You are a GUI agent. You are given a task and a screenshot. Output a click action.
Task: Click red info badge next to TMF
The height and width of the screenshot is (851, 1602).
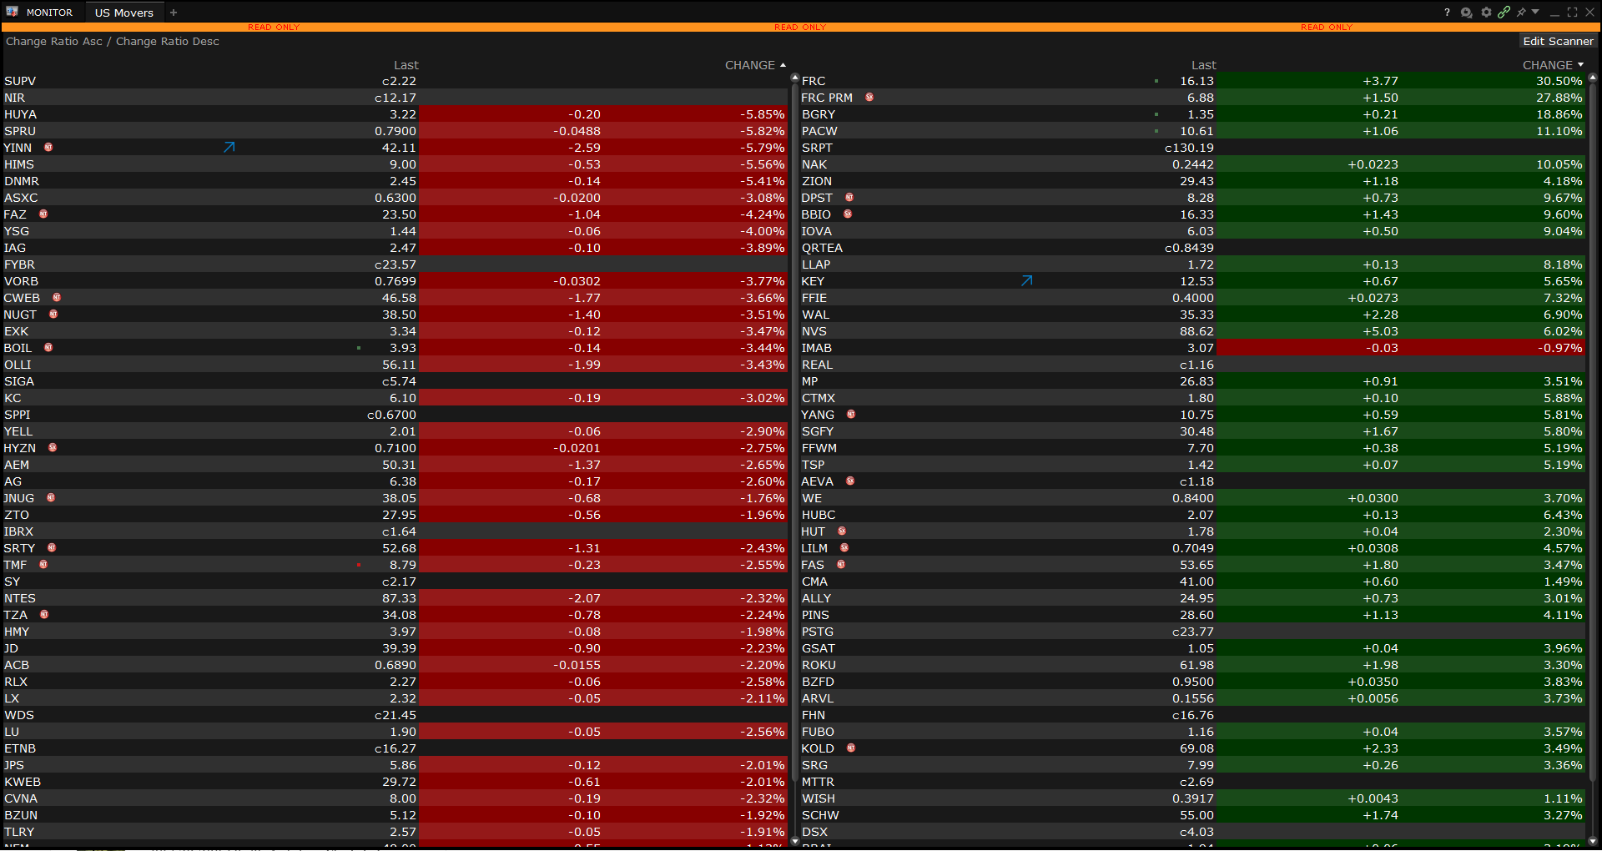[x=43, y=564]
